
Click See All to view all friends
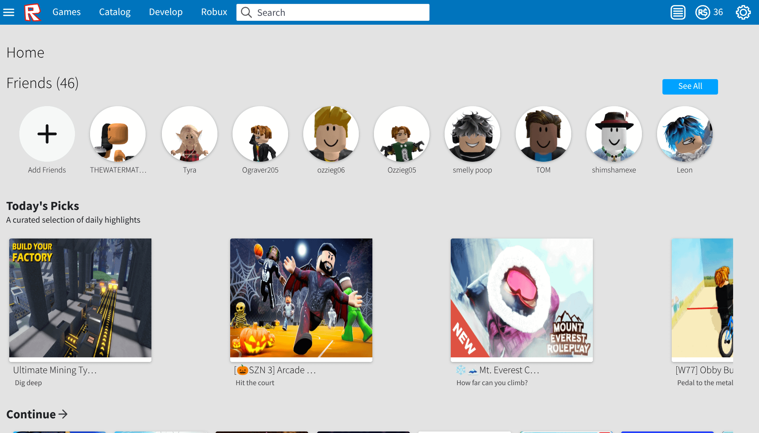pos(690,86)
